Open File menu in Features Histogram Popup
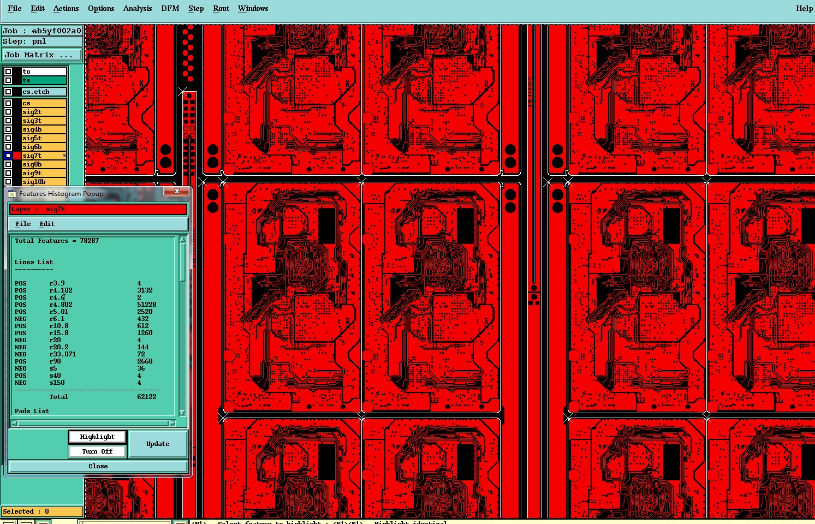This screenshot has height=524, width=815. click(x=23, y=224)
